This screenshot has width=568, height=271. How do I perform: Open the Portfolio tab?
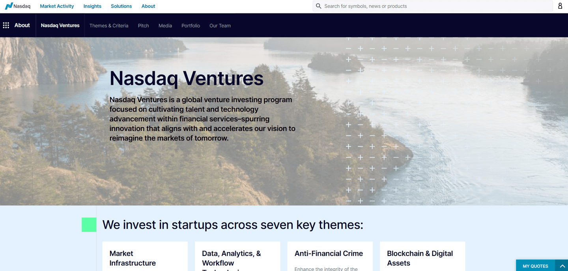point(191,25)
